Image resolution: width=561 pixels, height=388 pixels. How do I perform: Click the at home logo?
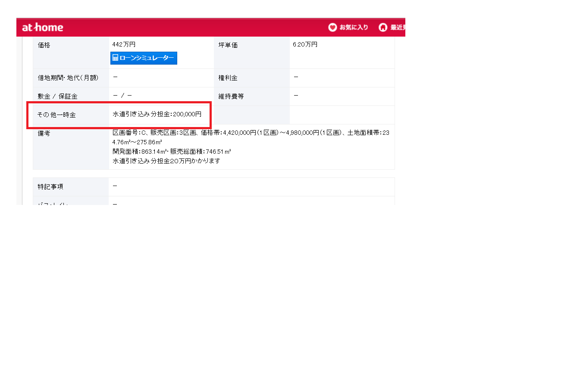pos(43,27)
